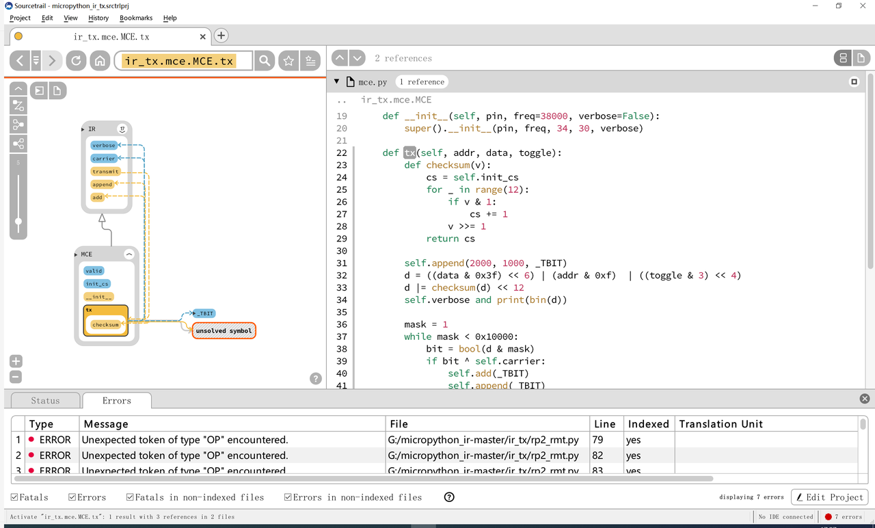Click the unsolved symbol node
This screenshot has width=875, height=528.
224,330
